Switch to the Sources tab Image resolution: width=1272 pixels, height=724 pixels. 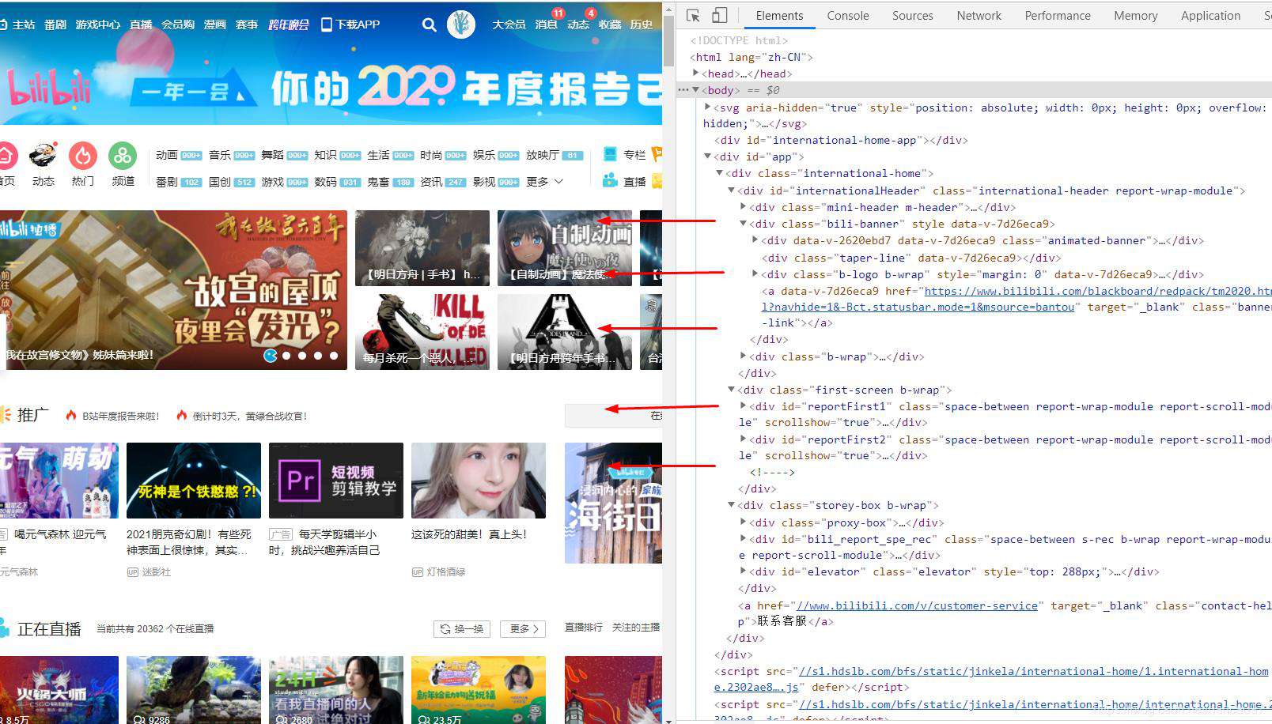tap(912, 15)
